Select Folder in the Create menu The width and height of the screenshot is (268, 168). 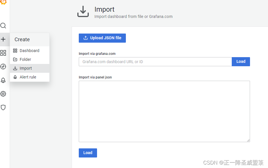30,59
